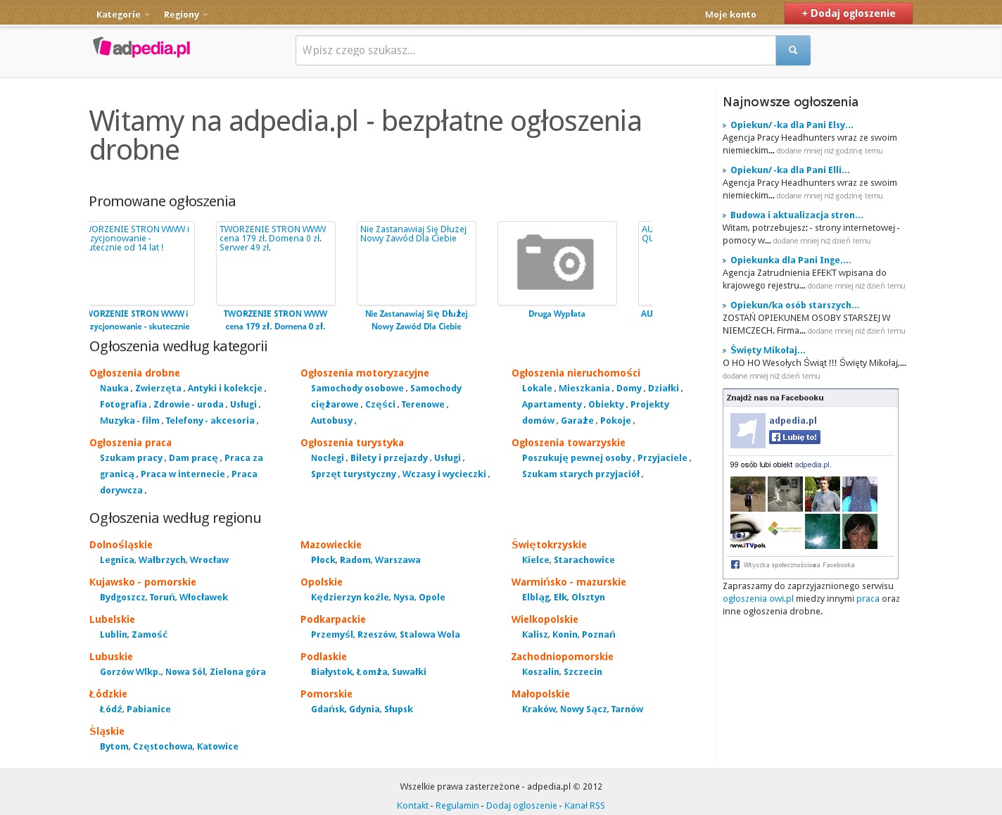Screen dimensions: 1002x815
Task: Open the 'Ogłoszenia praca' category heading
Action: coord(130,443)
